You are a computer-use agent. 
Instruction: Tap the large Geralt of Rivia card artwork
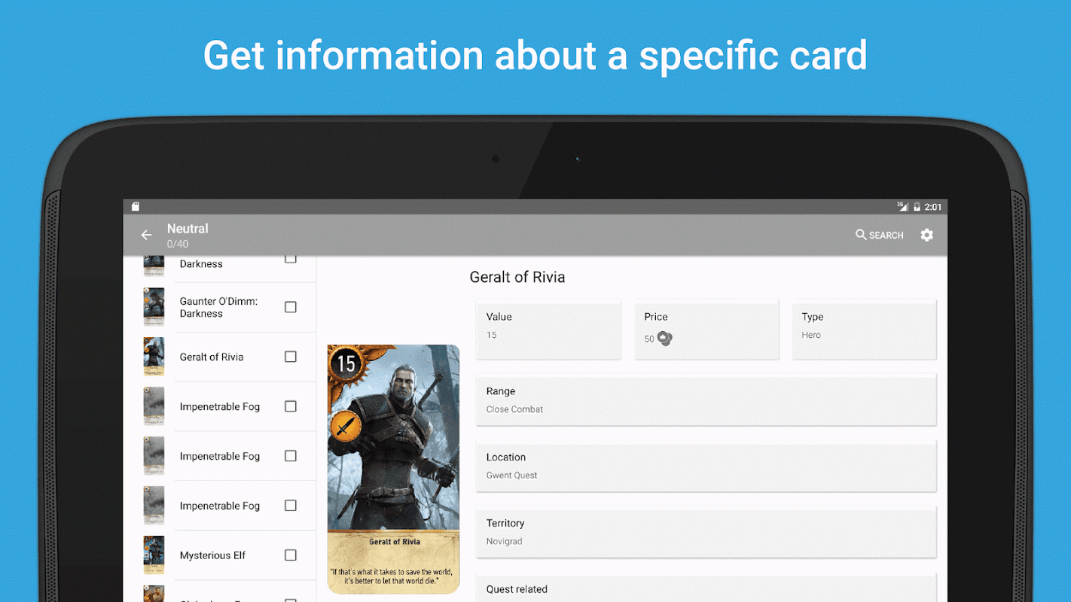[x=393, y=469]
